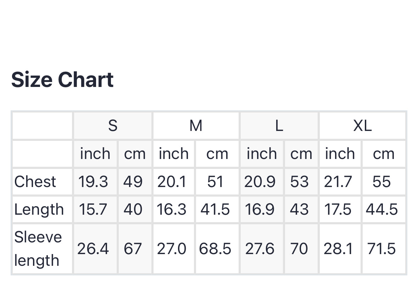The width and height of the screenshot is (418, 291).
Task: Click the Size Chart heading
Action: coord(62,79)
